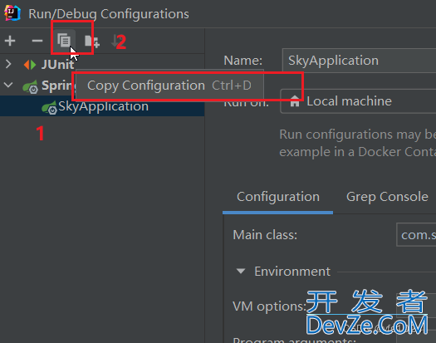Screen dimensions: 436x343
Task: Click the sort configurations arrow icon
Action: click(114, 41)
